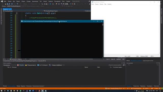Click the Undo toolbar icon
Image resolution: width=163 pixels, height=92 pixels.
17,4
